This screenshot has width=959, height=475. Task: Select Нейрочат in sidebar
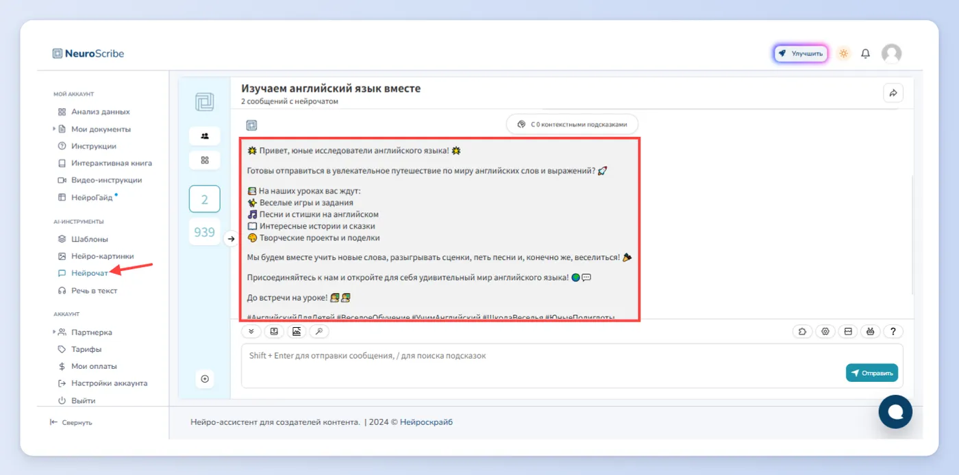[89, 273]
